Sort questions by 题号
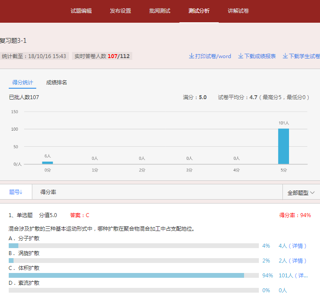 tap(16, 192)
